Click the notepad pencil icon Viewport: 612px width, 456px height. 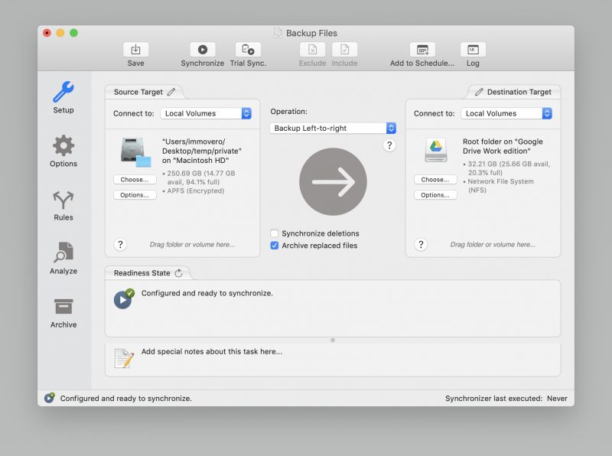[x=124, y=358]
